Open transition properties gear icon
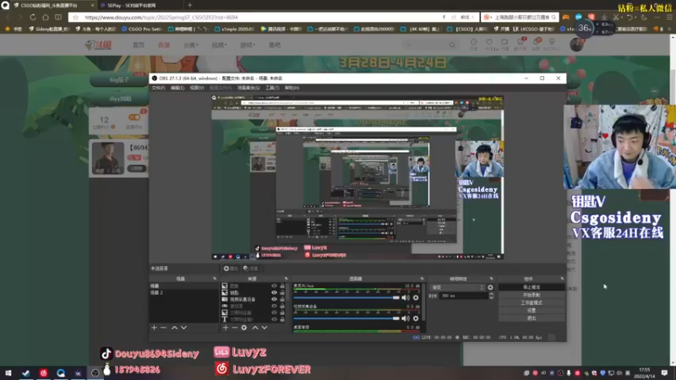This screenshot has width=676, height=380. coord(490,287)
